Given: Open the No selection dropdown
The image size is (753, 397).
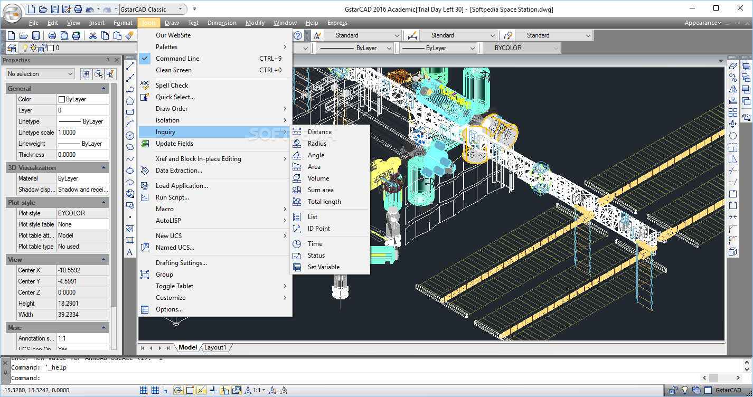Looking at the screenshot, I should pyautogui.click(x=40, y=74).
